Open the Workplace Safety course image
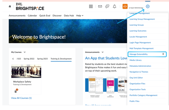 (x=26, y=71)
